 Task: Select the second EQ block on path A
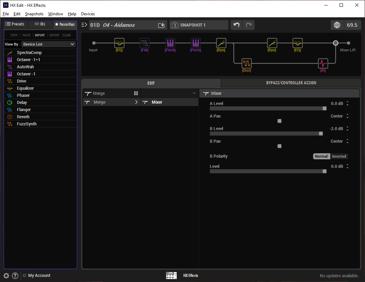pos(297,43)
